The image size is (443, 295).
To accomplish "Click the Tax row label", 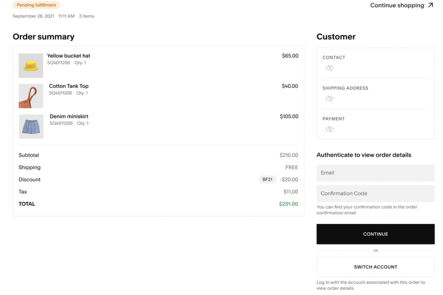I will (23, 192).
